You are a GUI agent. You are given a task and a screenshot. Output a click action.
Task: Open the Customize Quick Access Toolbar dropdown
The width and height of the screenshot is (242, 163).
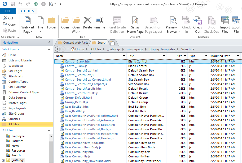point(60,4)
